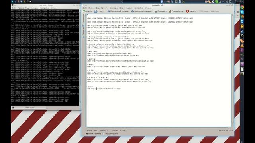Viewport: 255px width, 143px height.
Task: Toggle the ВСТАВКА insert mode indicator
Action: (123, 131)
